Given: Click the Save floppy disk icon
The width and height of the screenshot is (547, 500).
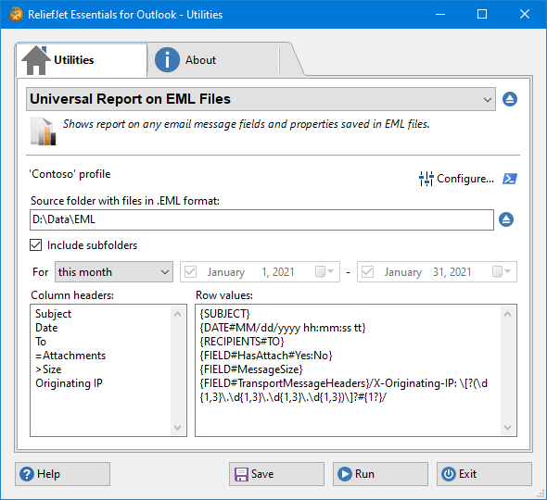Looking at the screenshot, I should tap(241, 474).
